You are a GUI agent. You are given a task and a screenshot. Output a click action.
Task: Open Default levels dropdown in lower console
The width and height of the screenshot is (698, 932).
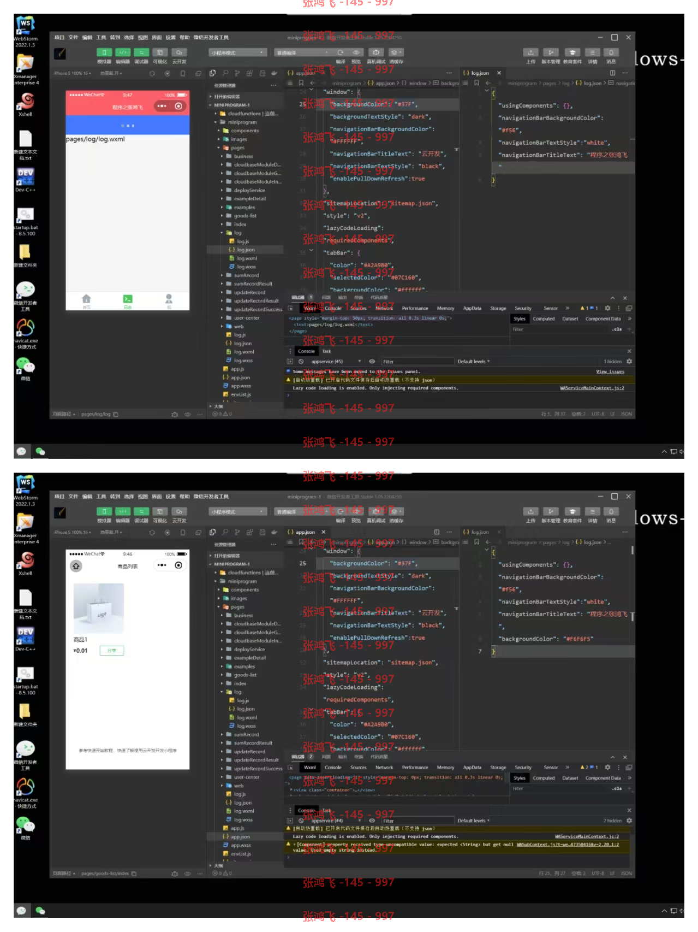[474, 821]
